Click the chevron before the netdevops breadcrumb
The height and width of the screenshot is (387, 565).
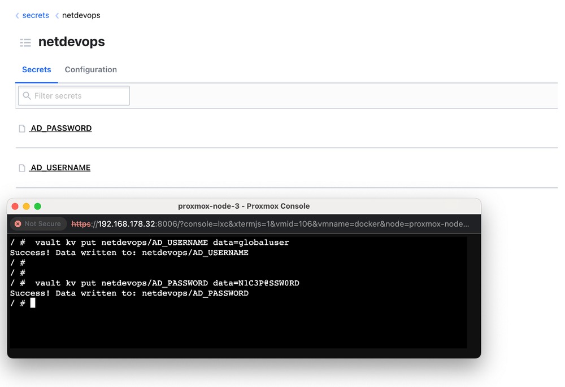(56, 15)
